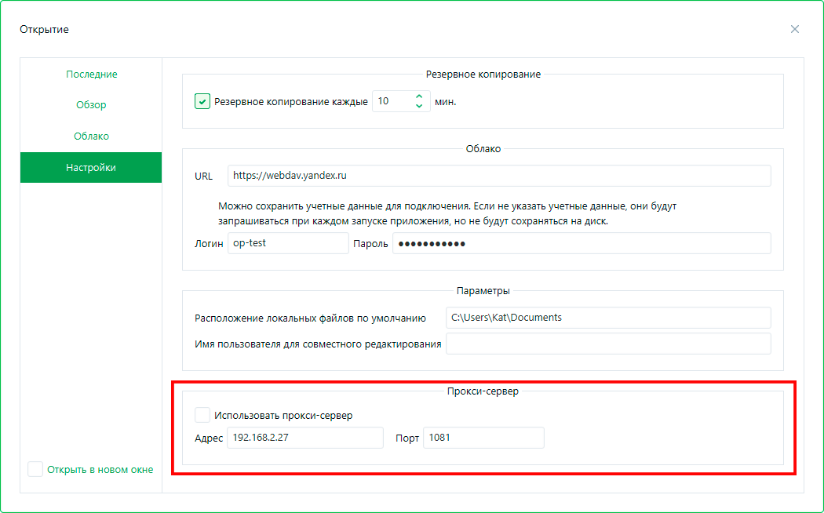The width and height of the screenshot is (824, 513).
Task: Close the Открытие dialog window
Action: [x=795, y=29]
